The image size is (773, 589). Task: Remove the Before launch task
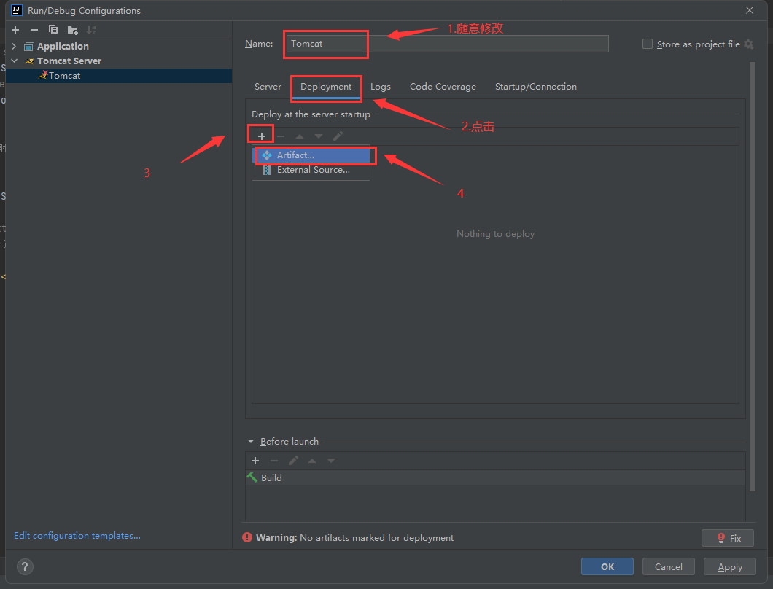274,461
